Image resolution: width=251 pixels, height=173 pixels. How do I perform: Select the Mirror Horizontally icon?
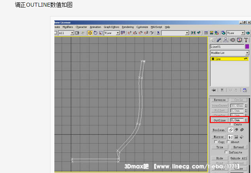tap(231, 137)
